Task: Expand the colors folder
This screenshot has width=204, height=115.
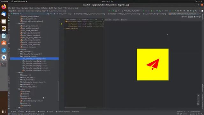Action: click(x=19, y=96)
